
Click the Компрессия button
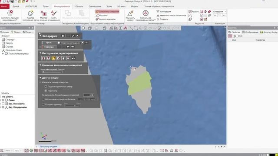[164, 12]
